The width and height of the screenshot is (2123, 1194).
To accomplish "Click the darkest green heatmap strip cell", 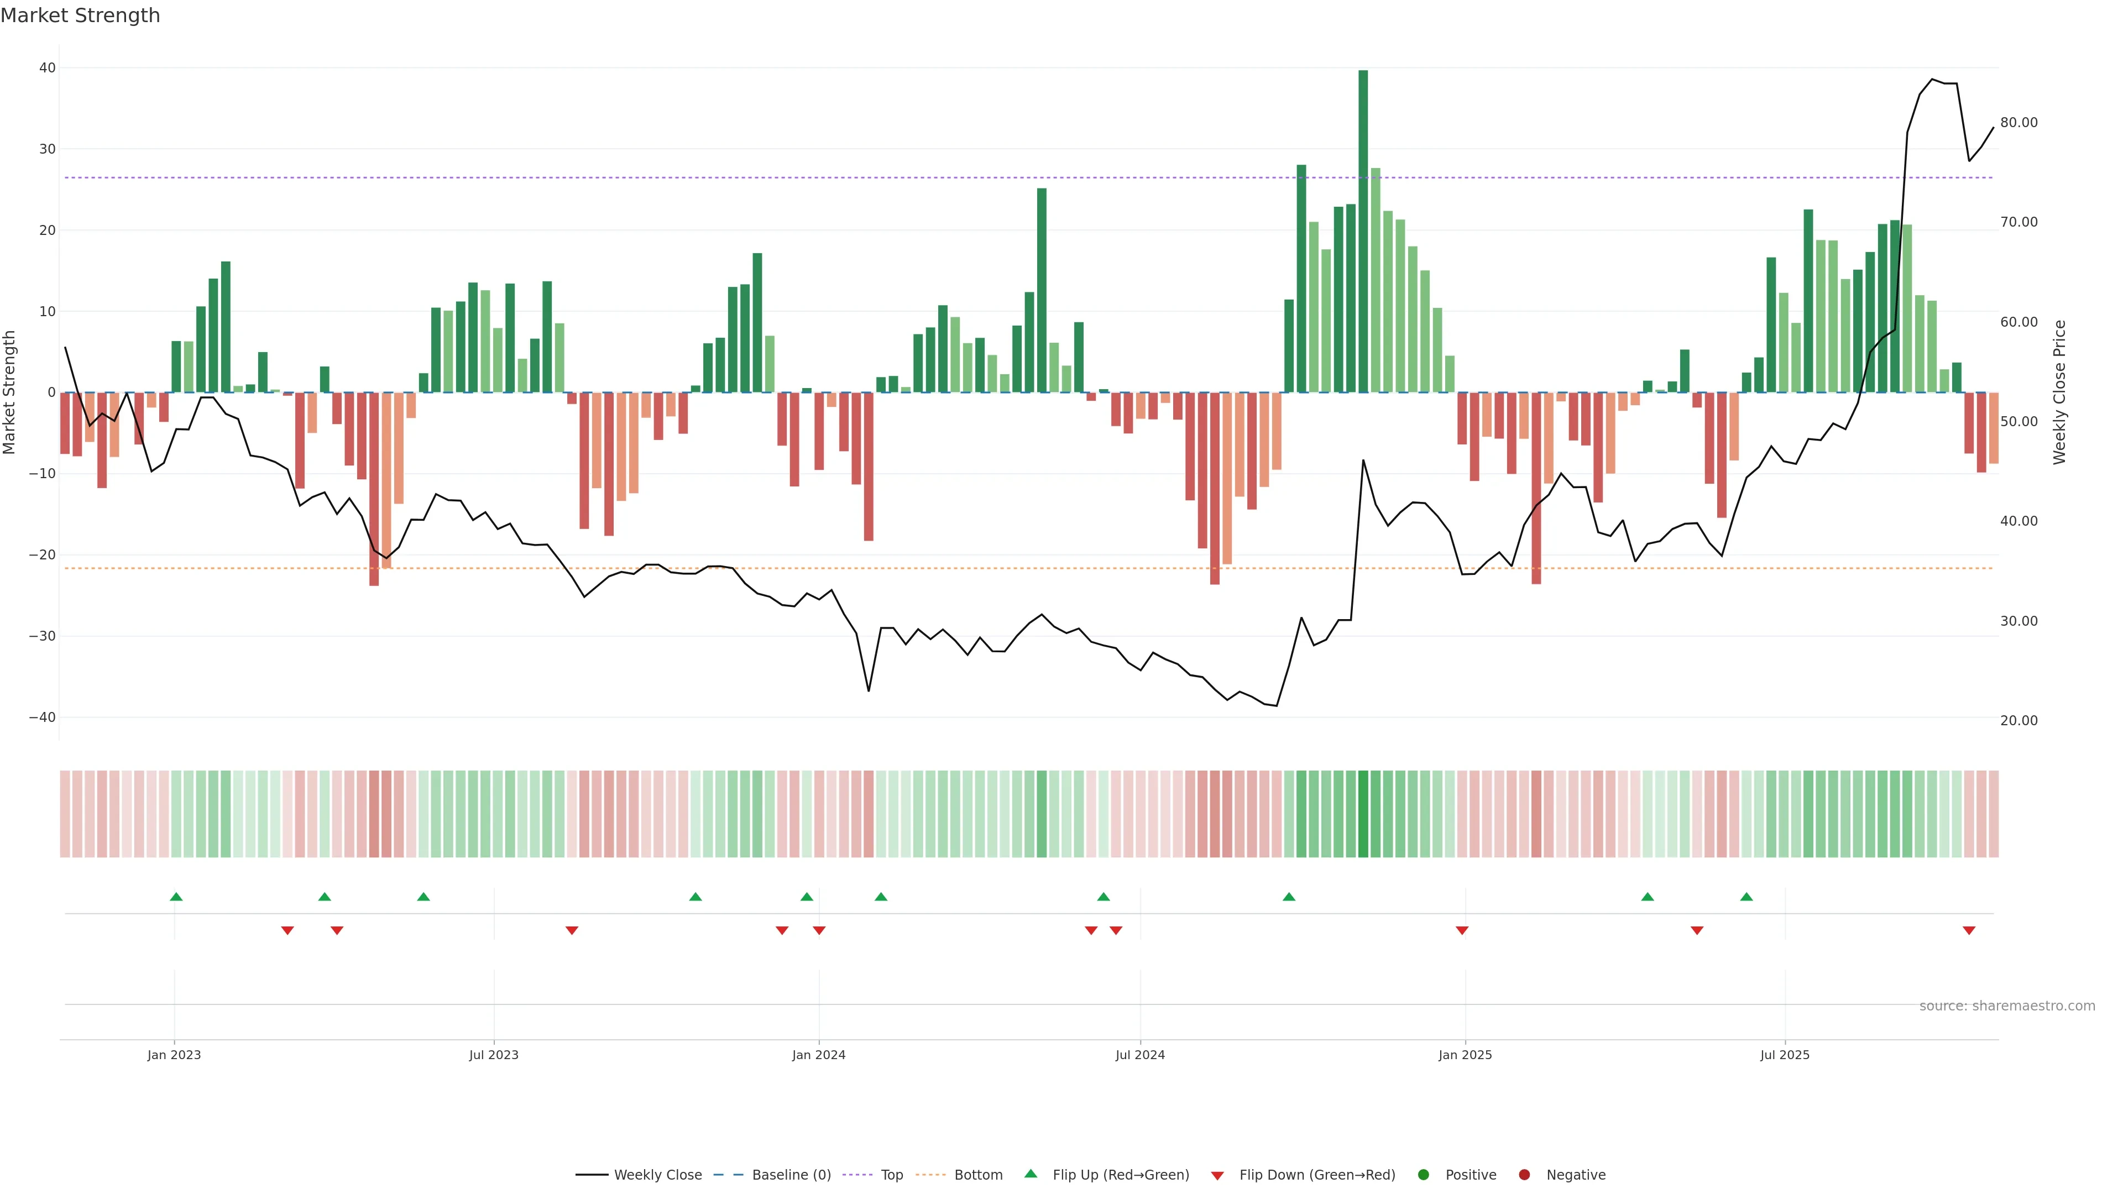I will 1363,814.
